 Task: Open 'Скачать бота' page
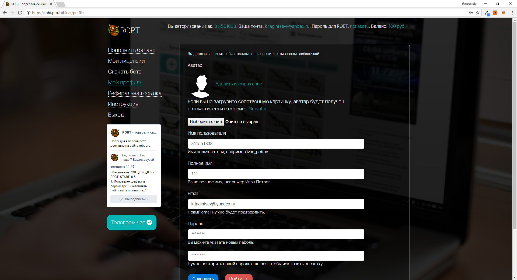[124, 72]
